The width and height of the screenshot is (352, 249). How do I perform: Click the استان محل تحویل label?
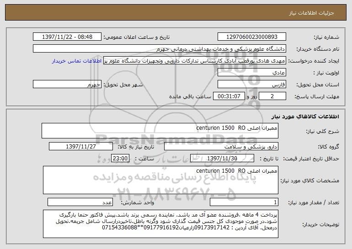pyautogui.click(x=318, y=85)
